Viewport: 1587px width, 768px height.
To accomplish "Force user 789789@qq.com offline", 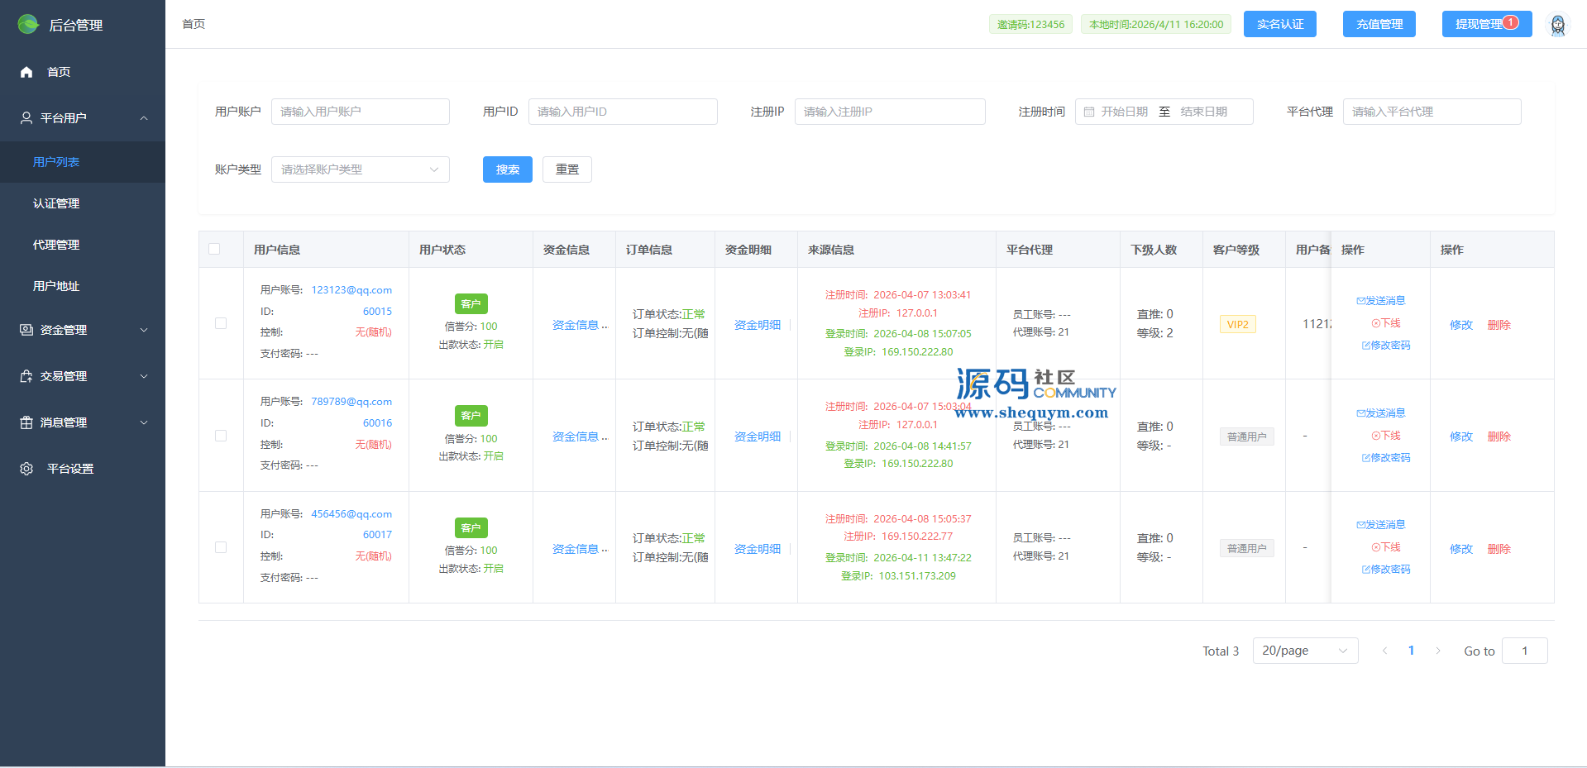I will coord(1386,436).
